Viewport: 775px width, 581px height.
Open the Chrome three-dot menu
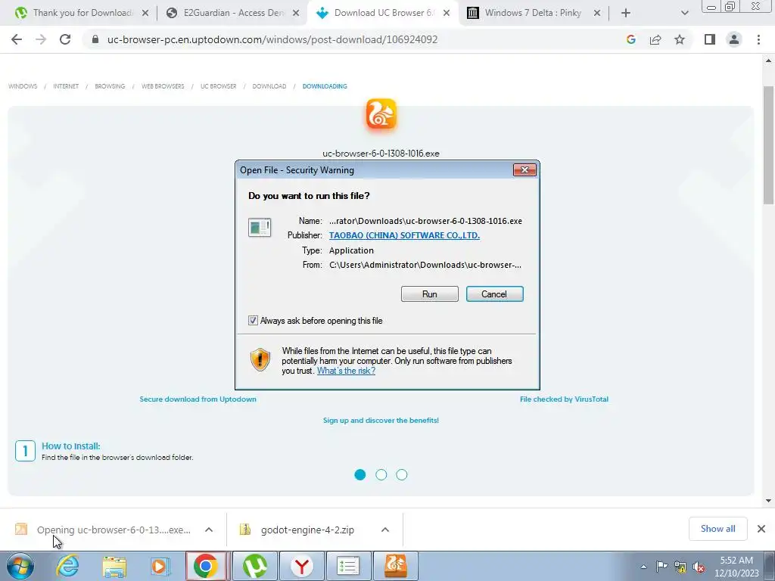click(x=758, y=39)
